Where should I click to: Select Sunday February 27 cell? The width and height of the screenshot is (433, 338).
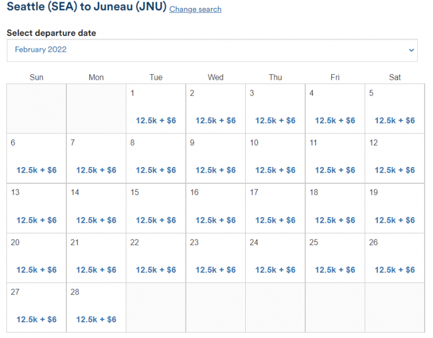coord(37,308)
